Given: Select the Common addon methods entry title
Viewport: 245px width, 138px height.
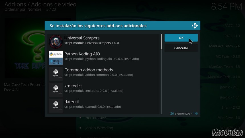Looking at the screenshot, I should pyautogui.click(x=89, y=70).
